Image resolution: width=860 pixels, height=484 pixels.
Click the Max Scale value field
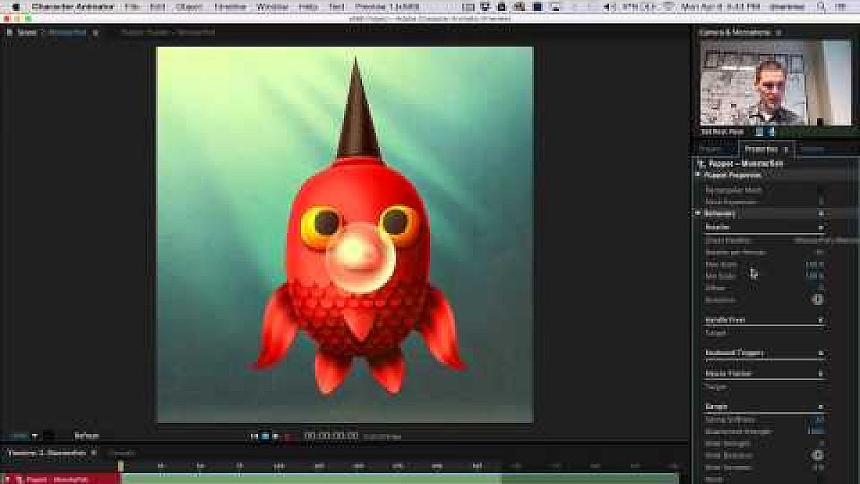815,265
